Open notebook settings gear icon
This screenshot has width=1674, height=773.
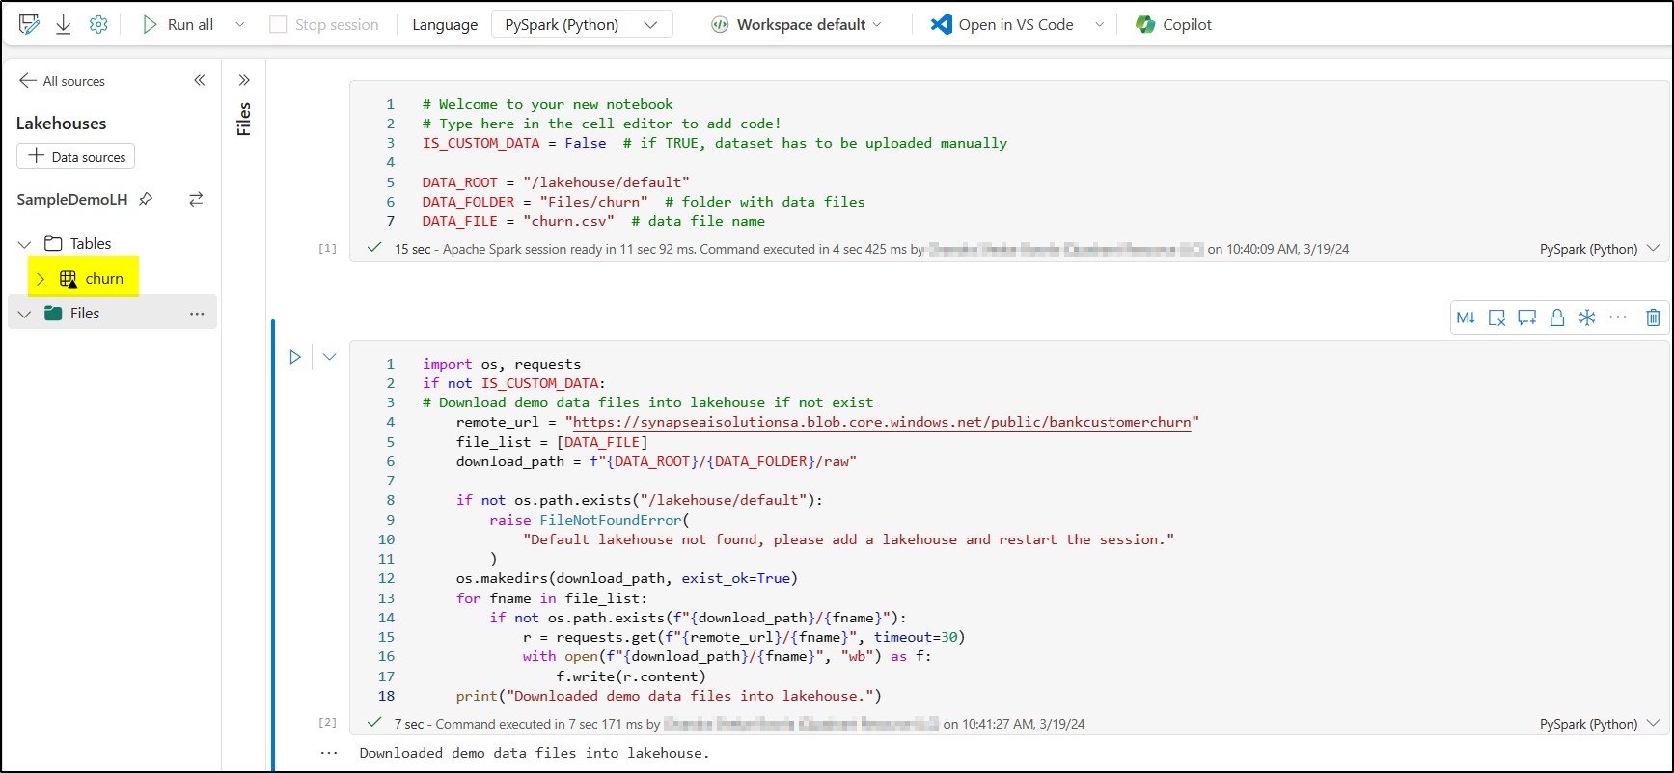pos(98,24)
